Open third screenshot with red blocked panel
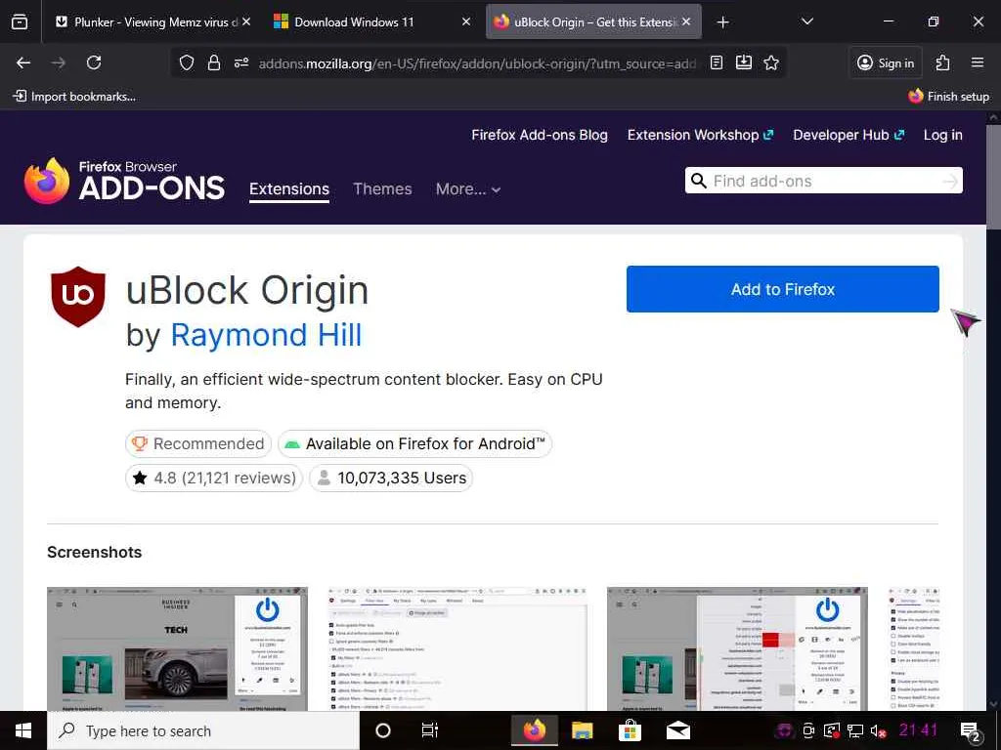 point(737,648)
